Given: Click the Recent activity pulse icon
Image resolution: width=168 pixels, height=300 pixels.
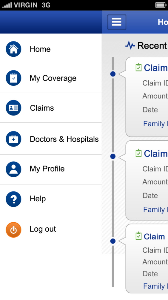Looking at the screenshot, I should pyautogui.click(x=130, y=45).
